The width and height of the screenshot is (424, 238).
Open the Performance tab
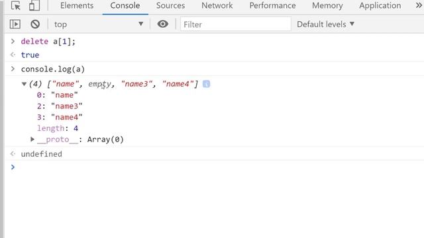click(x=272, y=5)
